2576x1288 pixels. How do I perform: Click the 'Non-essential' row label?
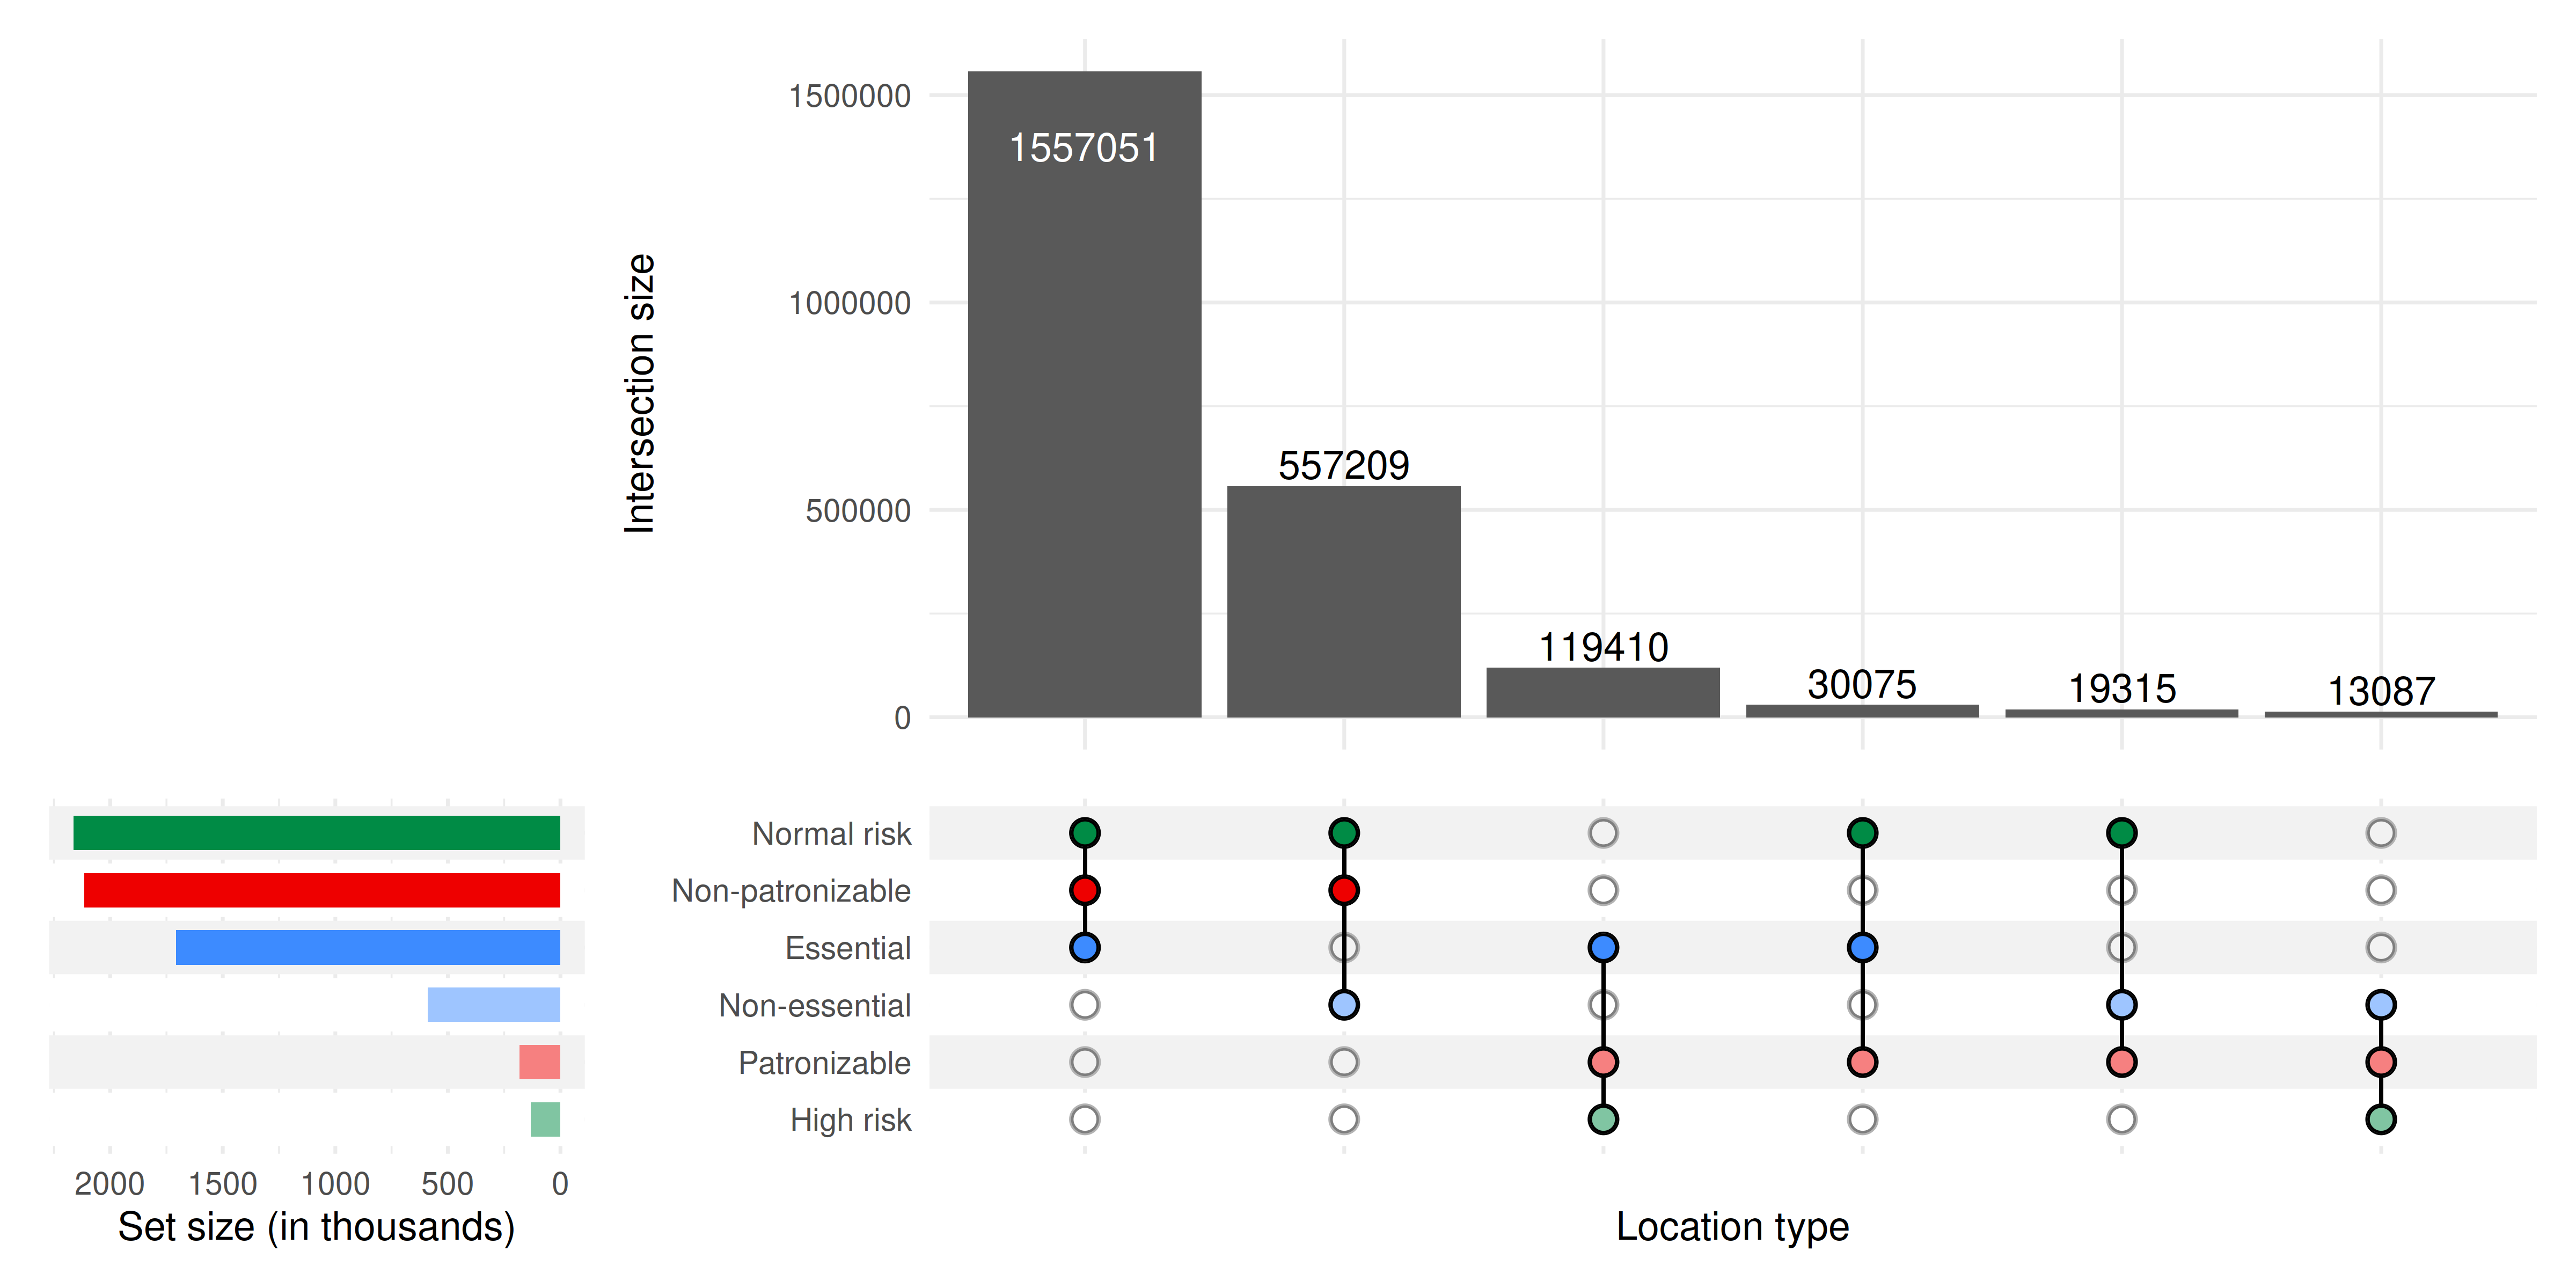pyautogui.click(x=815, y=1005)
